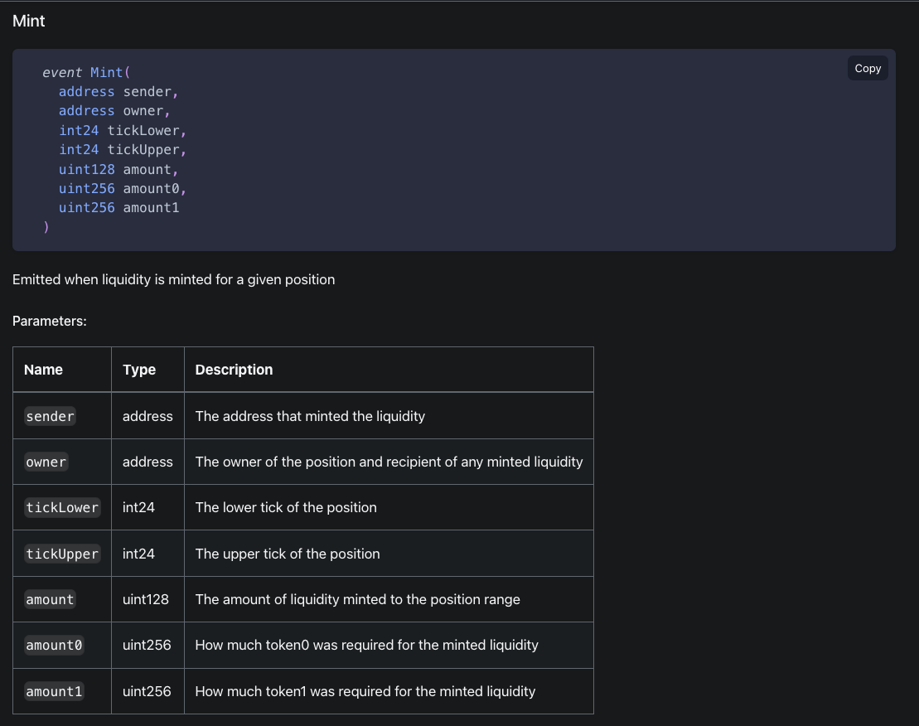Select the 'uint128 amount,' code line
919x726 pixels.
point(119,169)
